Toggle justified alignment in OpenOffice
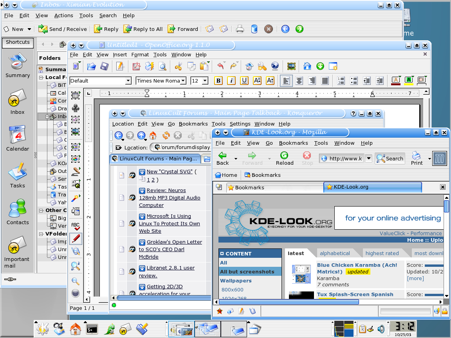 325,81
